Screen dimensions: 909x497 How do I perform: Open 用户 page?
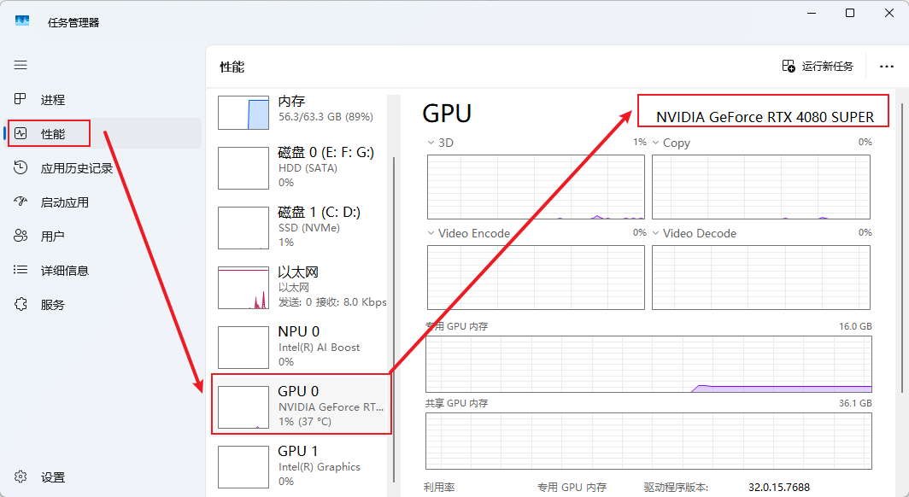click(x=103, y=237)
